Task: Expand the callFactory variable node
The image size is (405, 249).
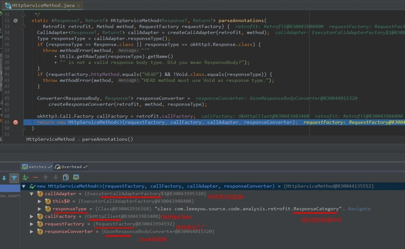Action: [x=31, y=216]
